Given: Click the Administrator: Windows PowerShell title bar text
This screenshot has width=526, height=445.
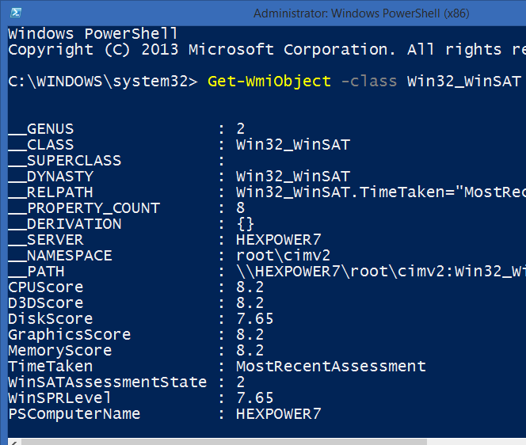Looking at the screenshot, I should [361, 13].
